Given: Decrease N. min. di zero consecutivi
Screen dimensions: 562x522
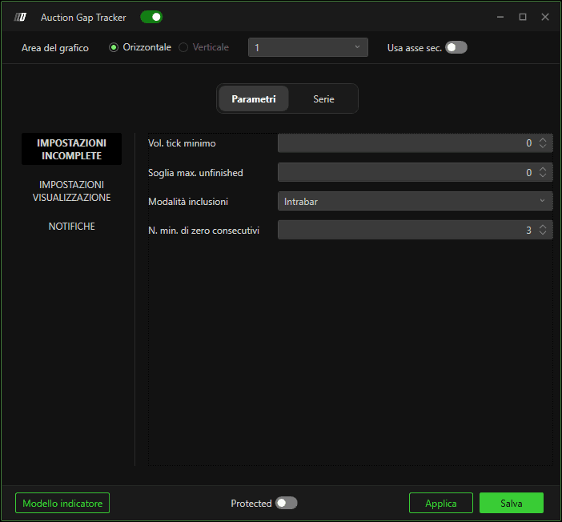Looking at the screenshot, I should pyautogui.click(x=543, y=233).
